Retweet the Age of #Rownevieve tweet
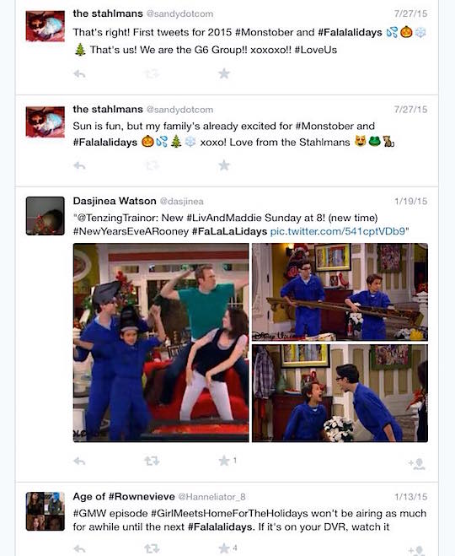This screenshot has width=455, height=556. (x=152, y=549)
